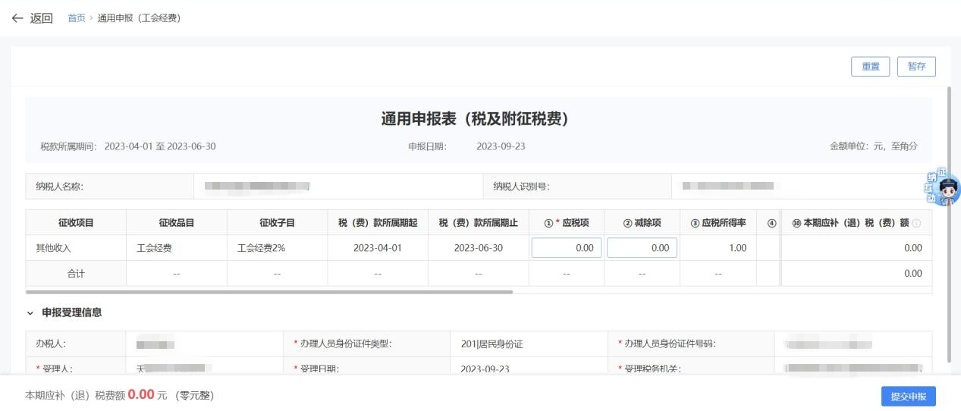Click the 工会经费2% cell

(x=261, y=248)
